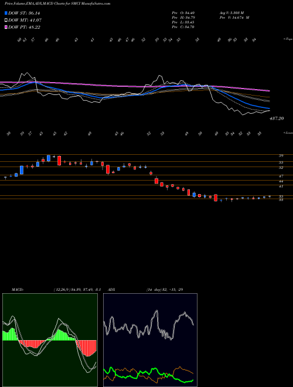The image size is (293, 387).
Task: Click the Pre V: 14.674 M value
Action: 234,18
